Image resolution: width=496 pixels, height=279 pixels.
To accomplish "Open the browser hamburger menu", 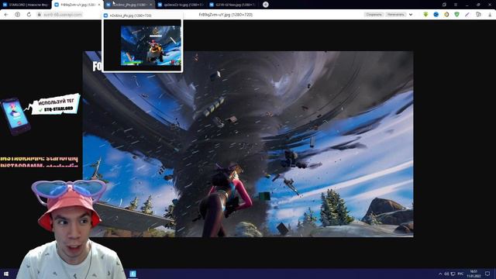I will click(456, 5).
